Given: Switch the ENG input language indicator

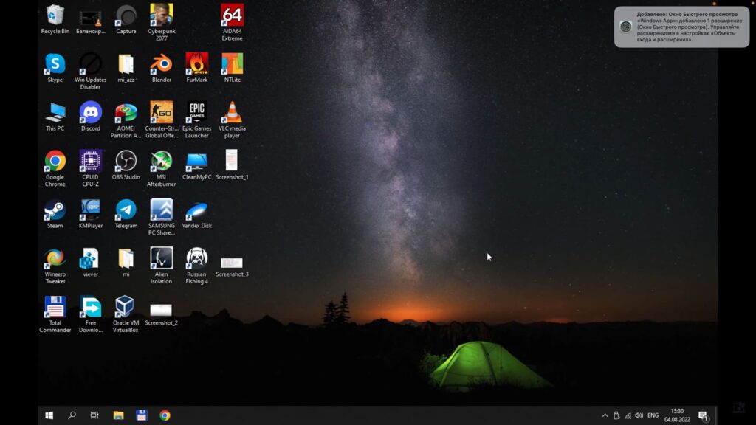Looking at the screenshot, I should coord(653,415).
